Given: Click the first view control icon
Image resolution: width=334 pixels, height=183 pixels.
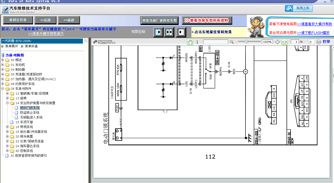Looking at the screenshot, I should [158, 32].
